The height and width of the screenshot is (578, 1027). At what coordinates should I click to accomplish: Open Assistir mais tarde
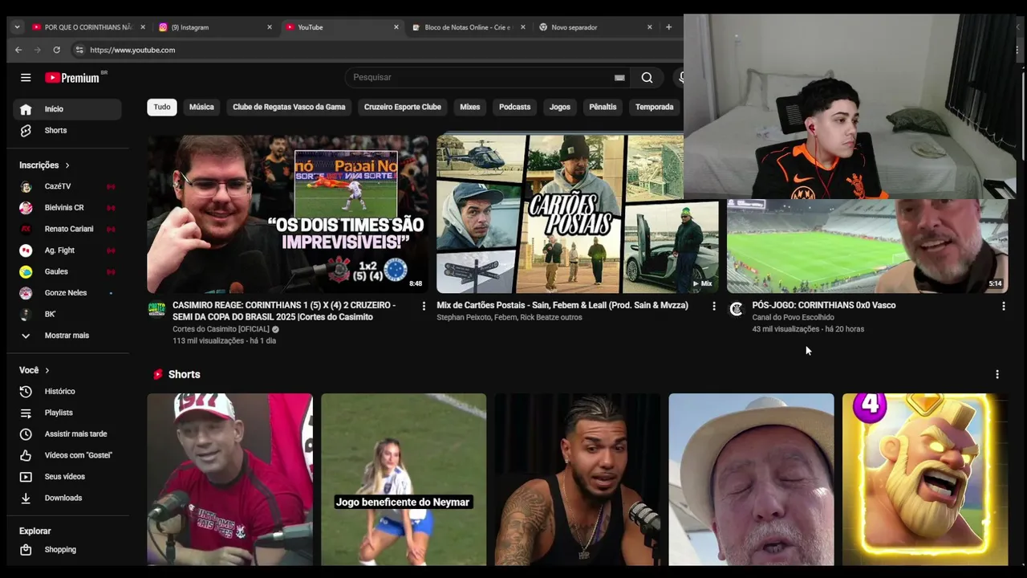pyautogui.click(x=67, y=433)
